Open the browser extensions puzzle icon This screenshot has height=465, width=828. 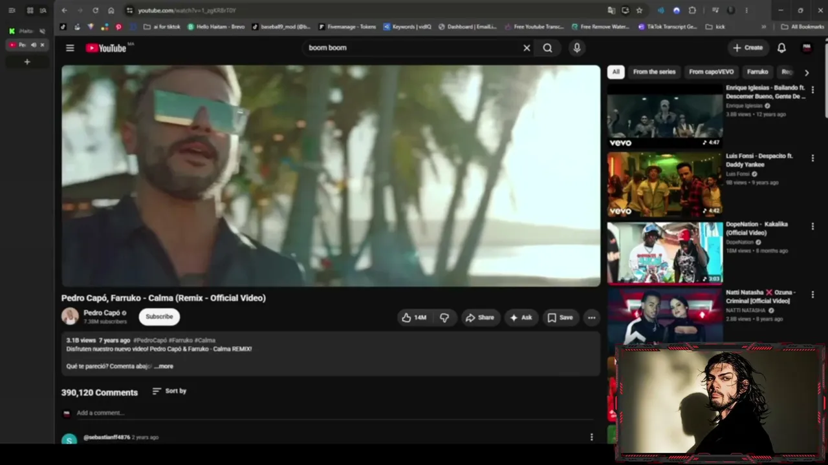[x=692, y=10]
